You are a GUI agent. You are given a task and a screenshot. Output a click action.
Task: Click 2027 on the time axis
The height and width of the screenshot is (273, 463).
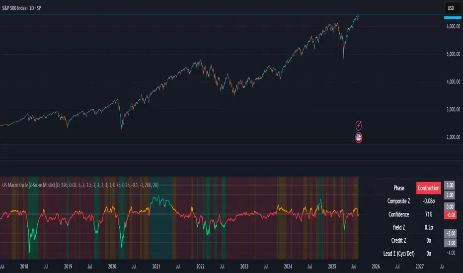[x=420, y=267]
